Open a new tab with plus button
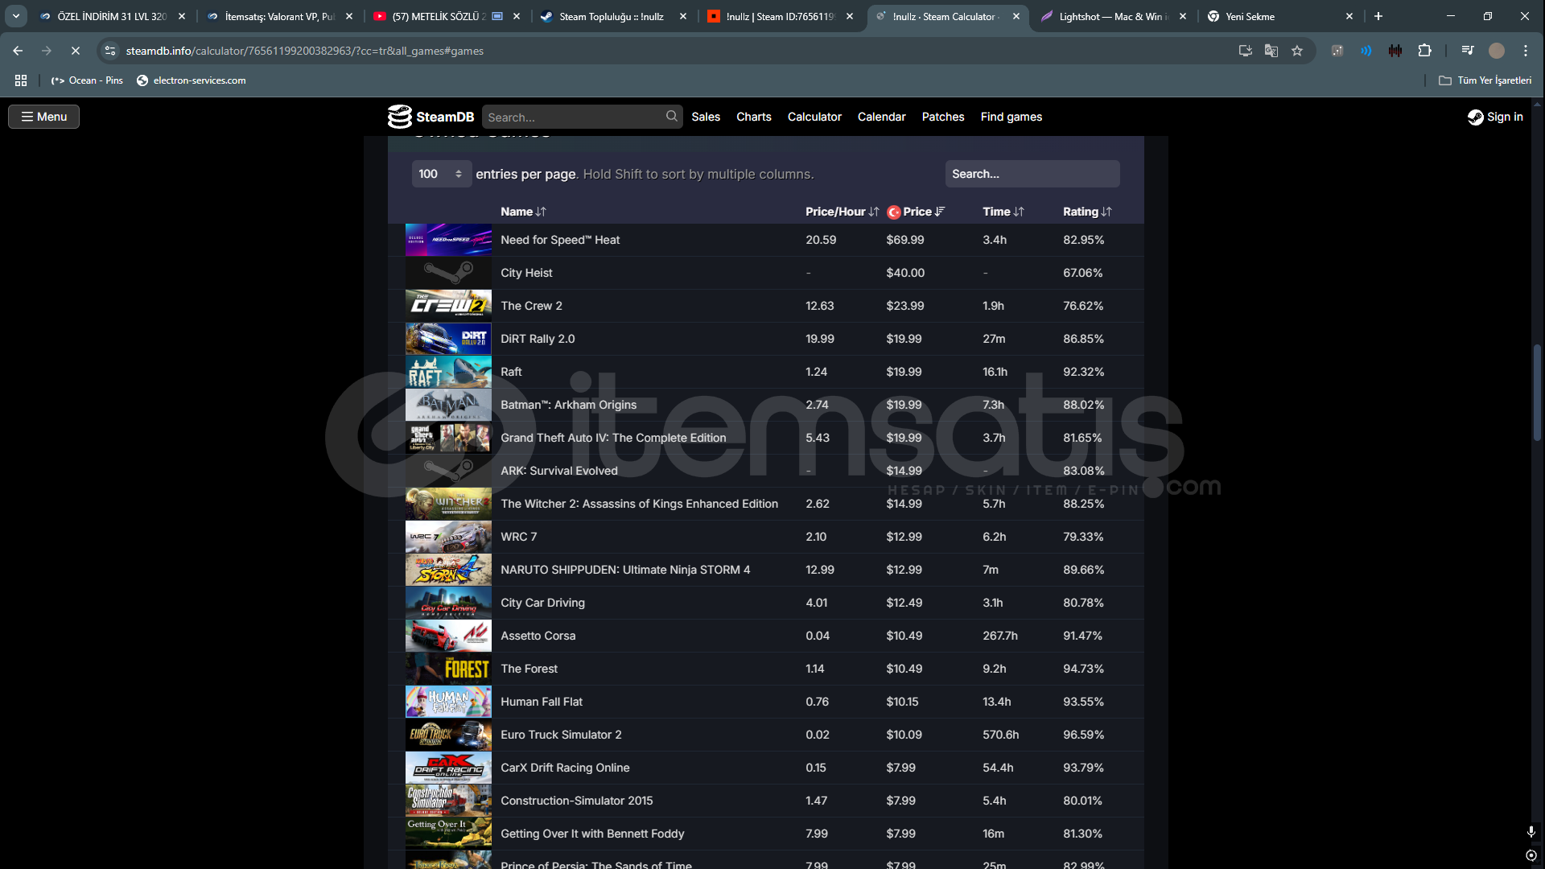Viewport: 1545px width, 869px height. [1378, 16]
